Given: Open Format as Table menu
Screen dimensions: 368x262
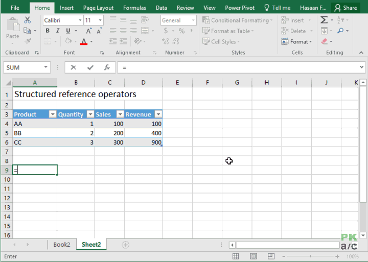Looking at the screenshot, I should [228, 31].
